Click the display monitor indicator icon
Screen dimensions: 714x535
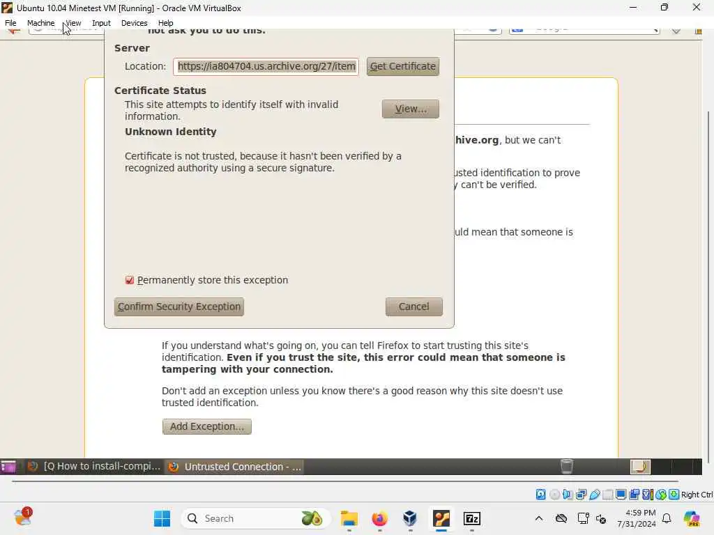point(621,495)
